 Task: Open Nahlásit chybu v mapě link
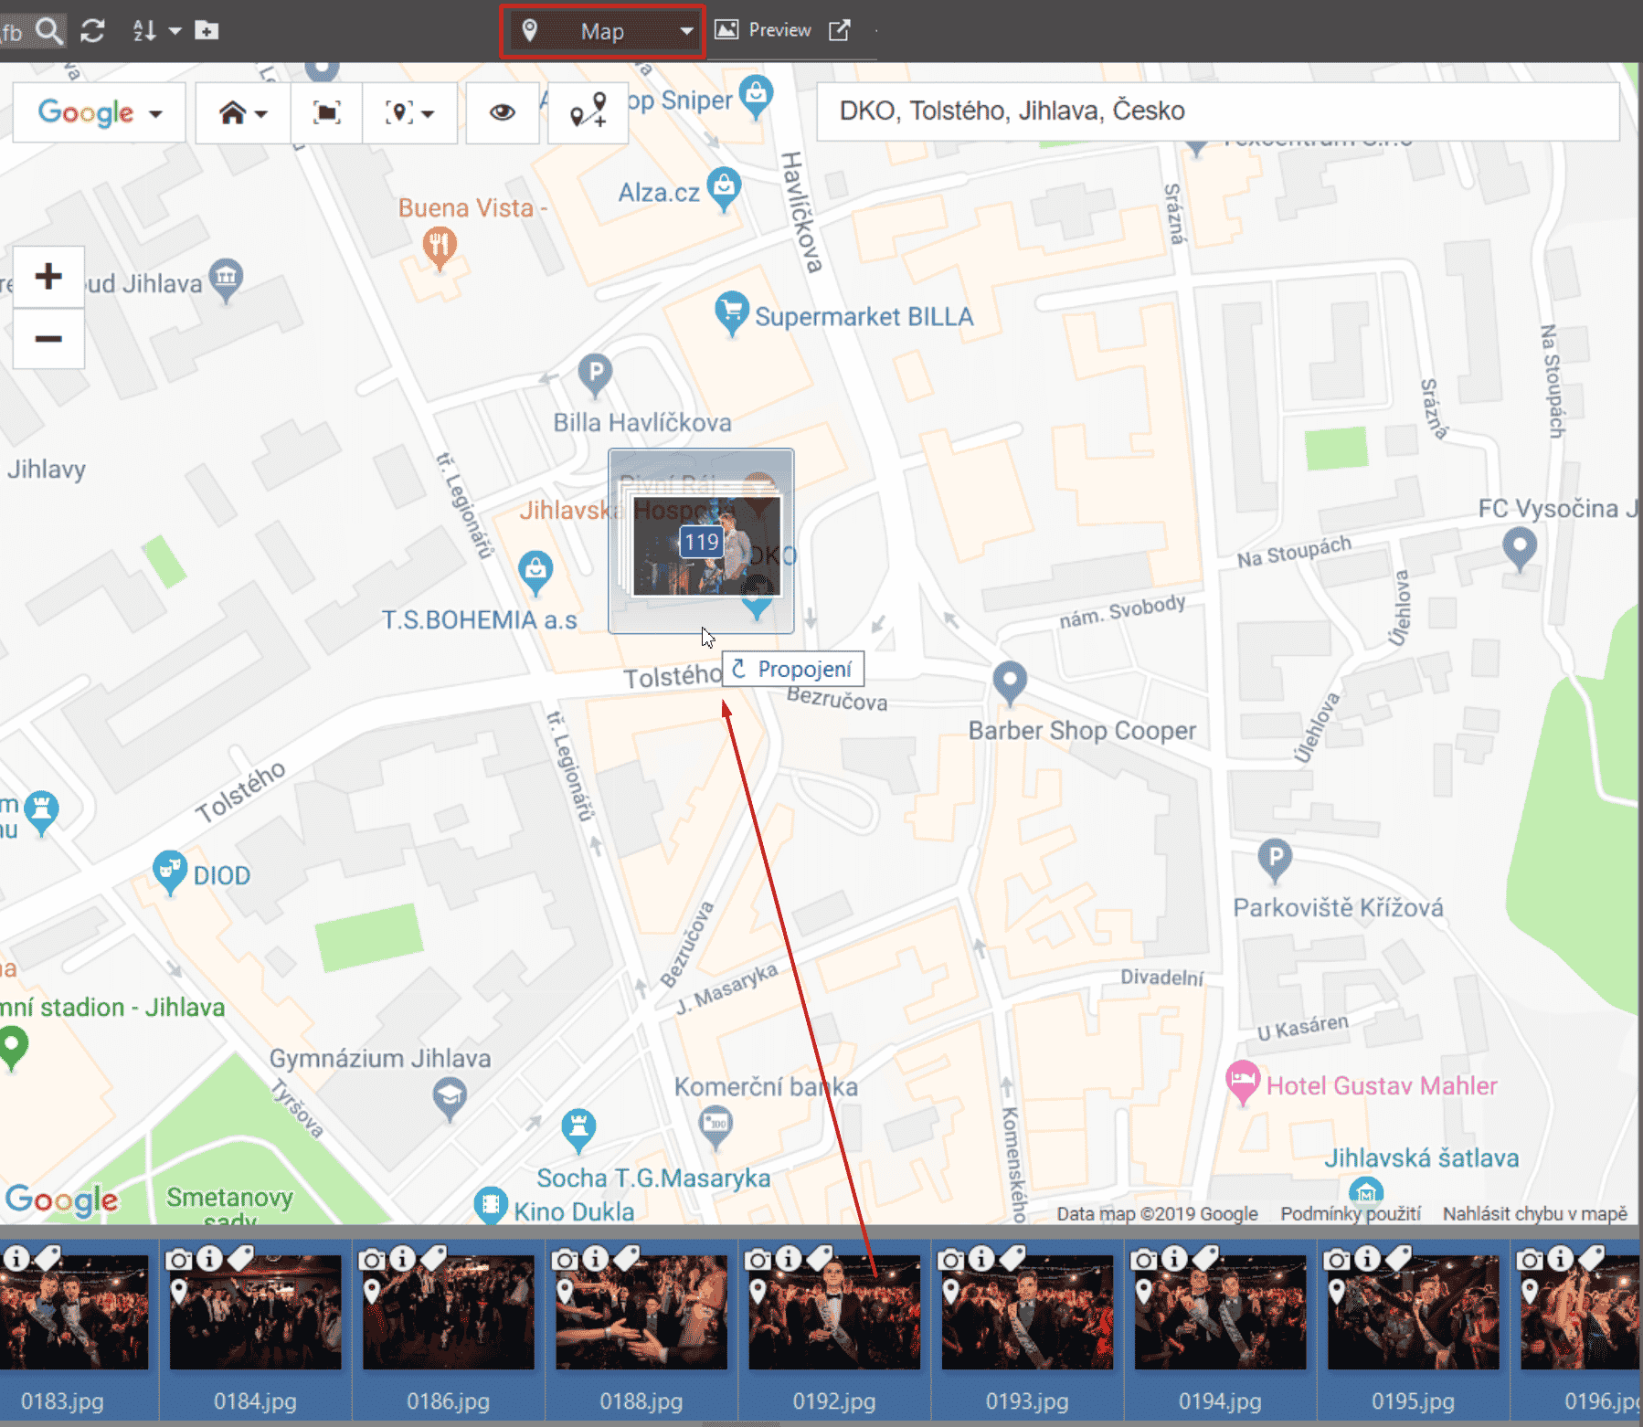(x=1535, y=1213)
